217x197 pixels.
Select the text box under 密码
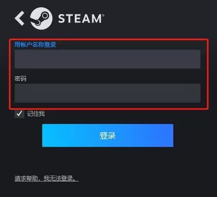click(107, 93)
